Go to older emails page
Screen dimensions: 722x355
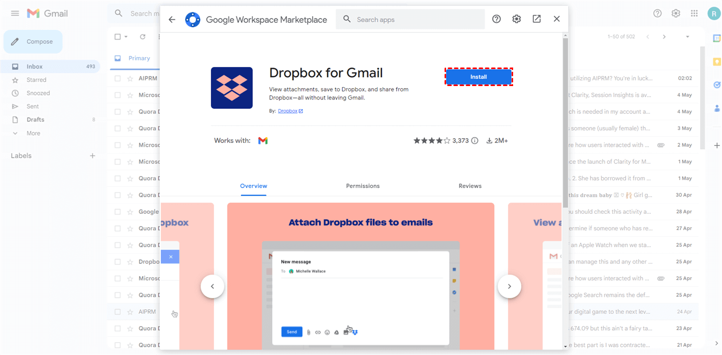pyautogui.click(x=664, y=37)
